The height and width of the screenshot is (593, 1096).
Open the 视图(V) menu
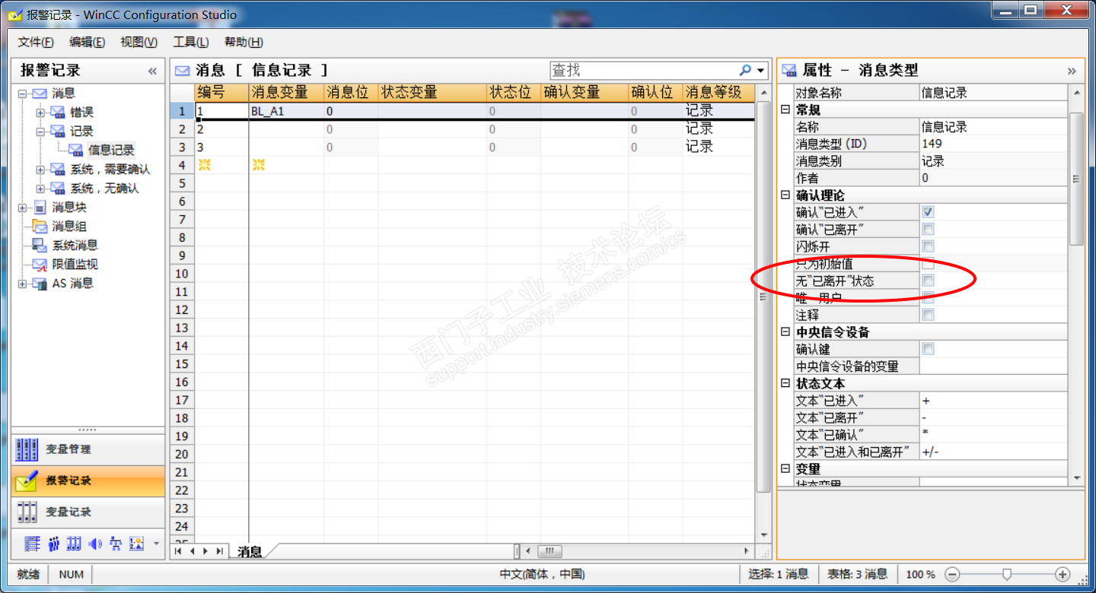[x=139, y=42]
